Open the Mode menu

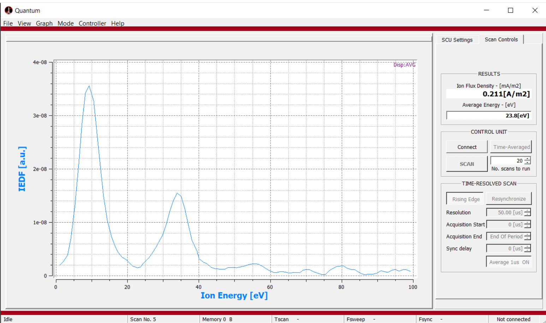click(66, 23)
